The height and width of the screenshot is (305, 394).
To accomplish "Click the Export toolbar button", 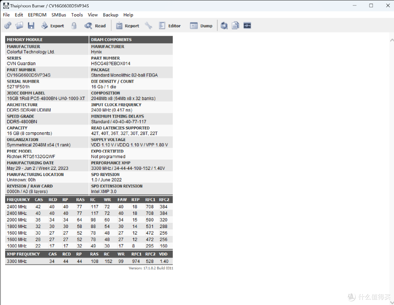I will (53, 26).
